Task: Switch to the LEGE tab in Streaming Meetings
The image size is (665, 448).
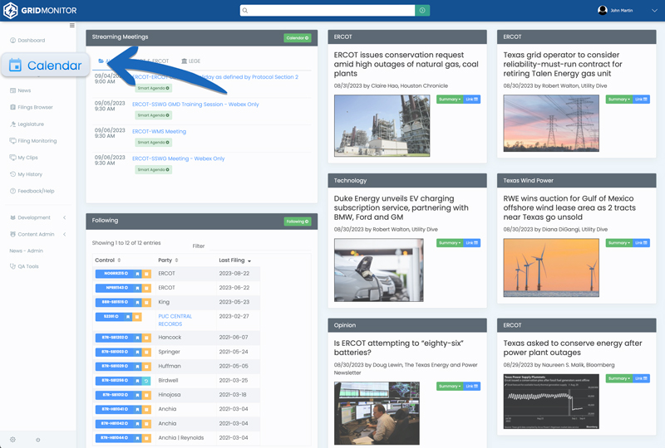Action: (x=191, y=61)
